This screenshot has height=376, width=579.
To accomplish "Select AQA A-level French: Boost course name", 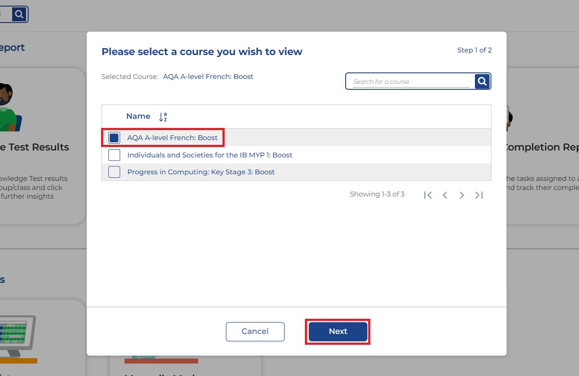I will click(172, 138).
